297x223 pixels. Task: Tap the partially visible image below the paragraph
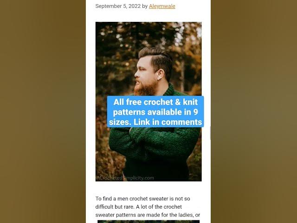pos(148,222)
